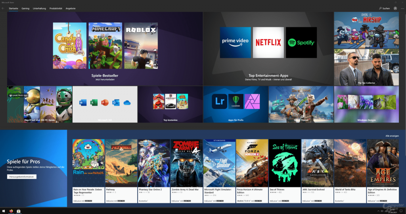Open the Sea of Thieves promo banner

pyautogui.click(x=301, y=104)
